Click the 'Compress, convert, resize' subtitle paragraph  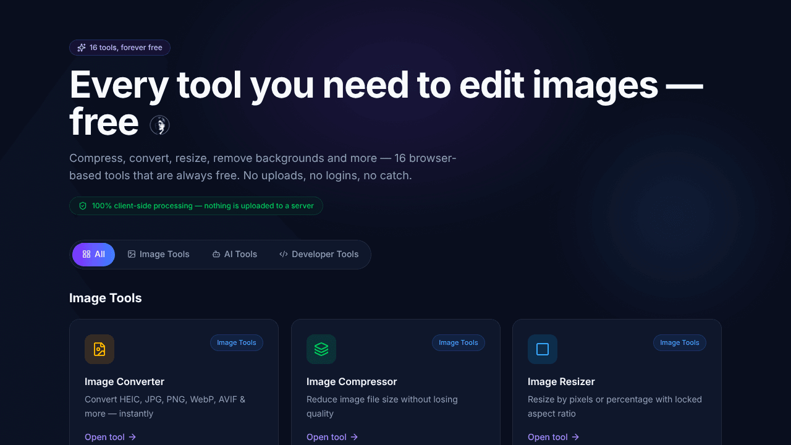[x=263, y=167]
